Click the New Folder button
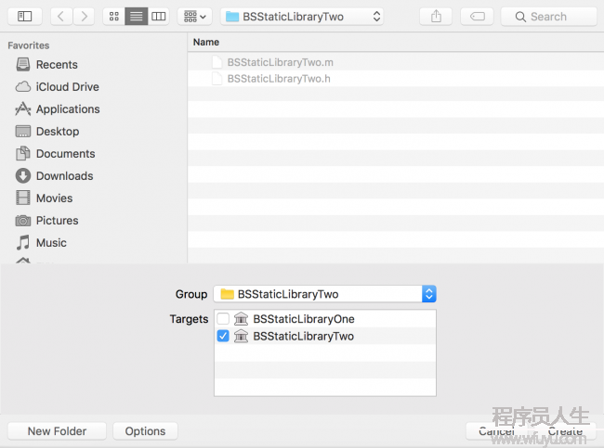This screenshot has height=448, width=604. pyautogui.click(x=57, y=431)
